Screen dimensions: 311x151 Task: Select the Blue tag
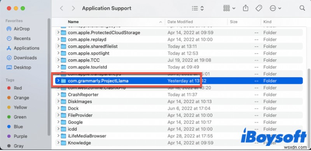15,127
